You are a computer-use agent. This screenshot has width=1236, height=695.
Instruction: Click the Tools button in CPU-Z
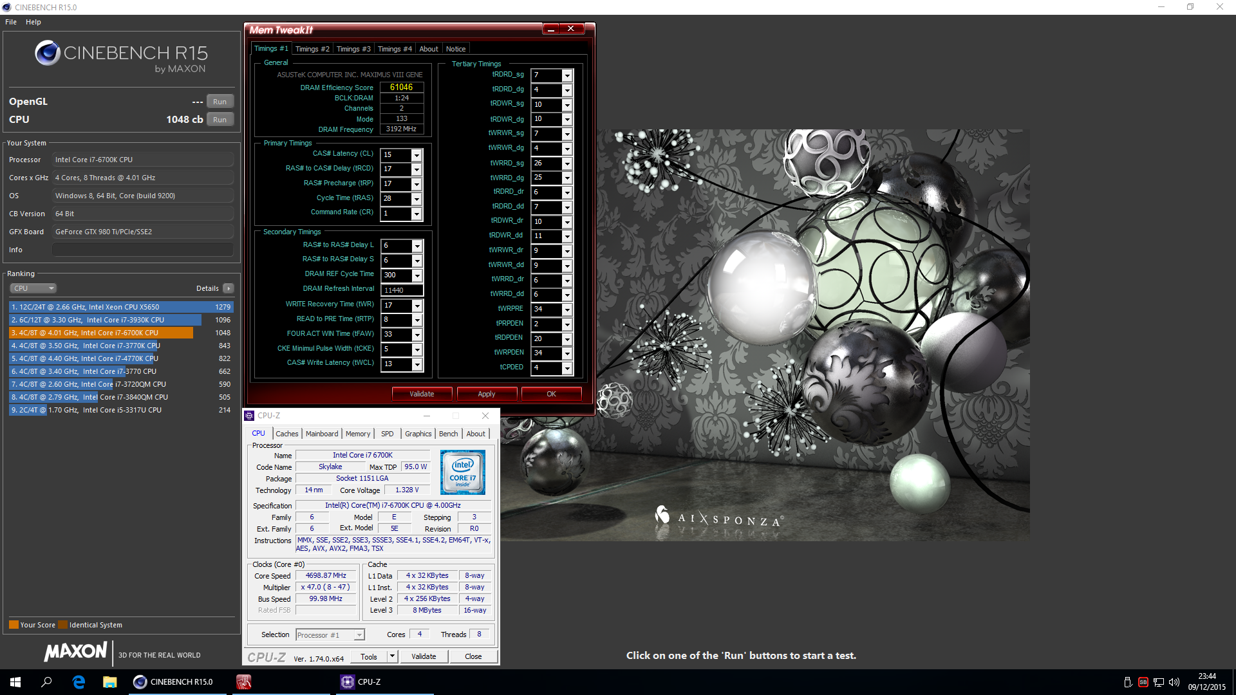coord(369,656)
